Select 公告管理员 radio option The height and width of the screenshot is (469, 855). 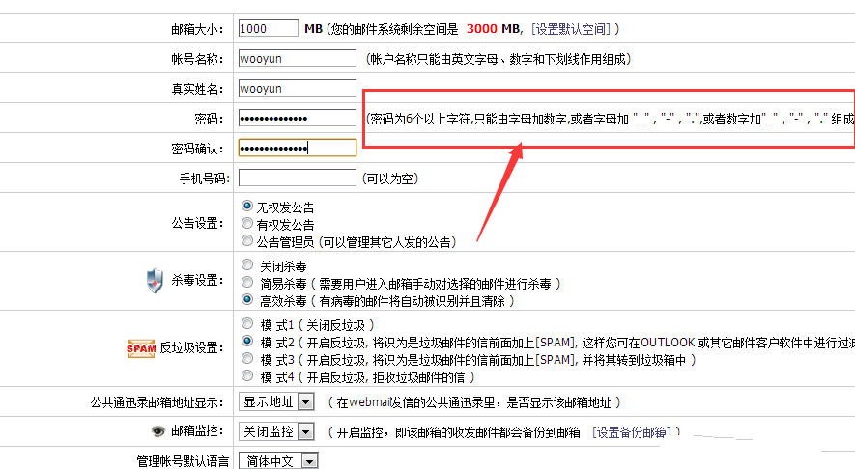coord(247,240)
